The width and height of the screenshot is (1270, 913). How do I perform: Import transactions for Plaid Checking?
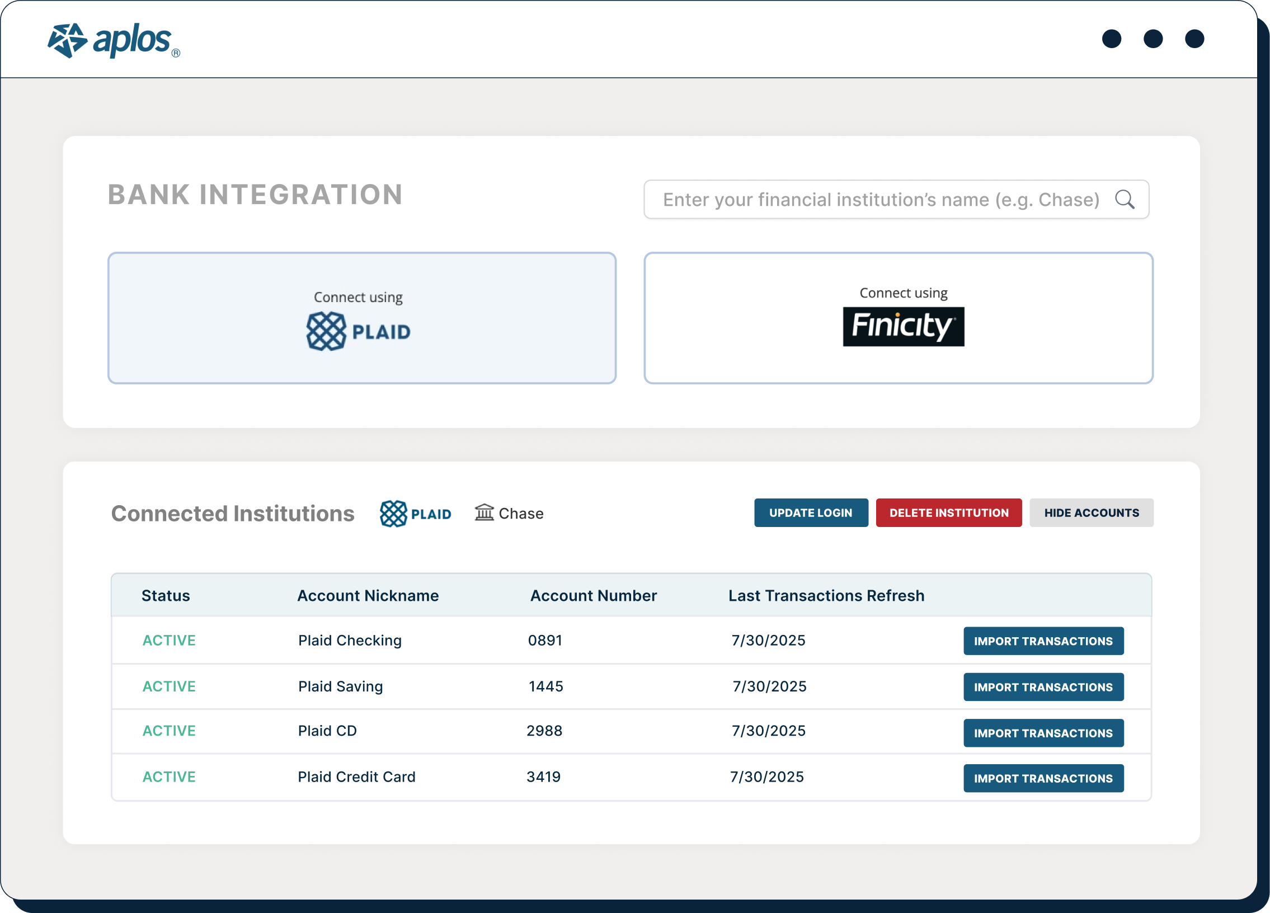[x=1043, y=641]
